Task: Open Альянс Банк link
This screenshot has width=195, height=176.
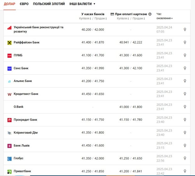Action: (x=23, y=81)
